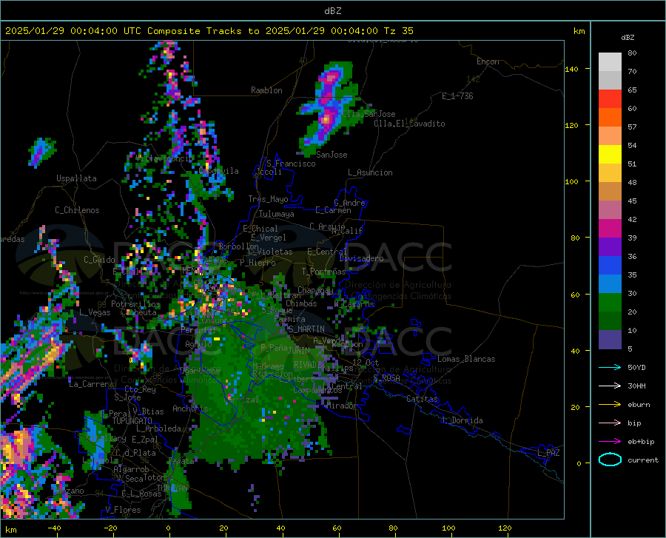Viewport: 666px width, 538px height.
Task: Pick the light gray 70-80 dBZ swatch
Action: tap(610, 62)
